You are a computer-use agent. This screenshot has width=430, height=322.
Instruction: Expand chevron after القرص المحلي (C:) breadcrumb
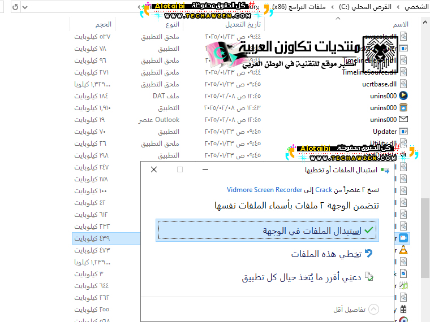[x=332, y=7]
